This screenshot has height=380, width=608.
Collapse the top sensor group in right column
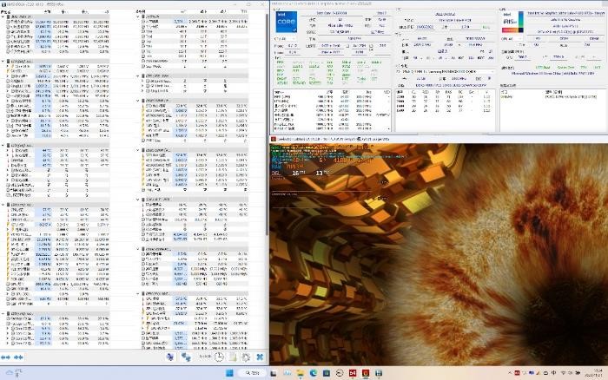pyautogui.click(x=143, y=15)
